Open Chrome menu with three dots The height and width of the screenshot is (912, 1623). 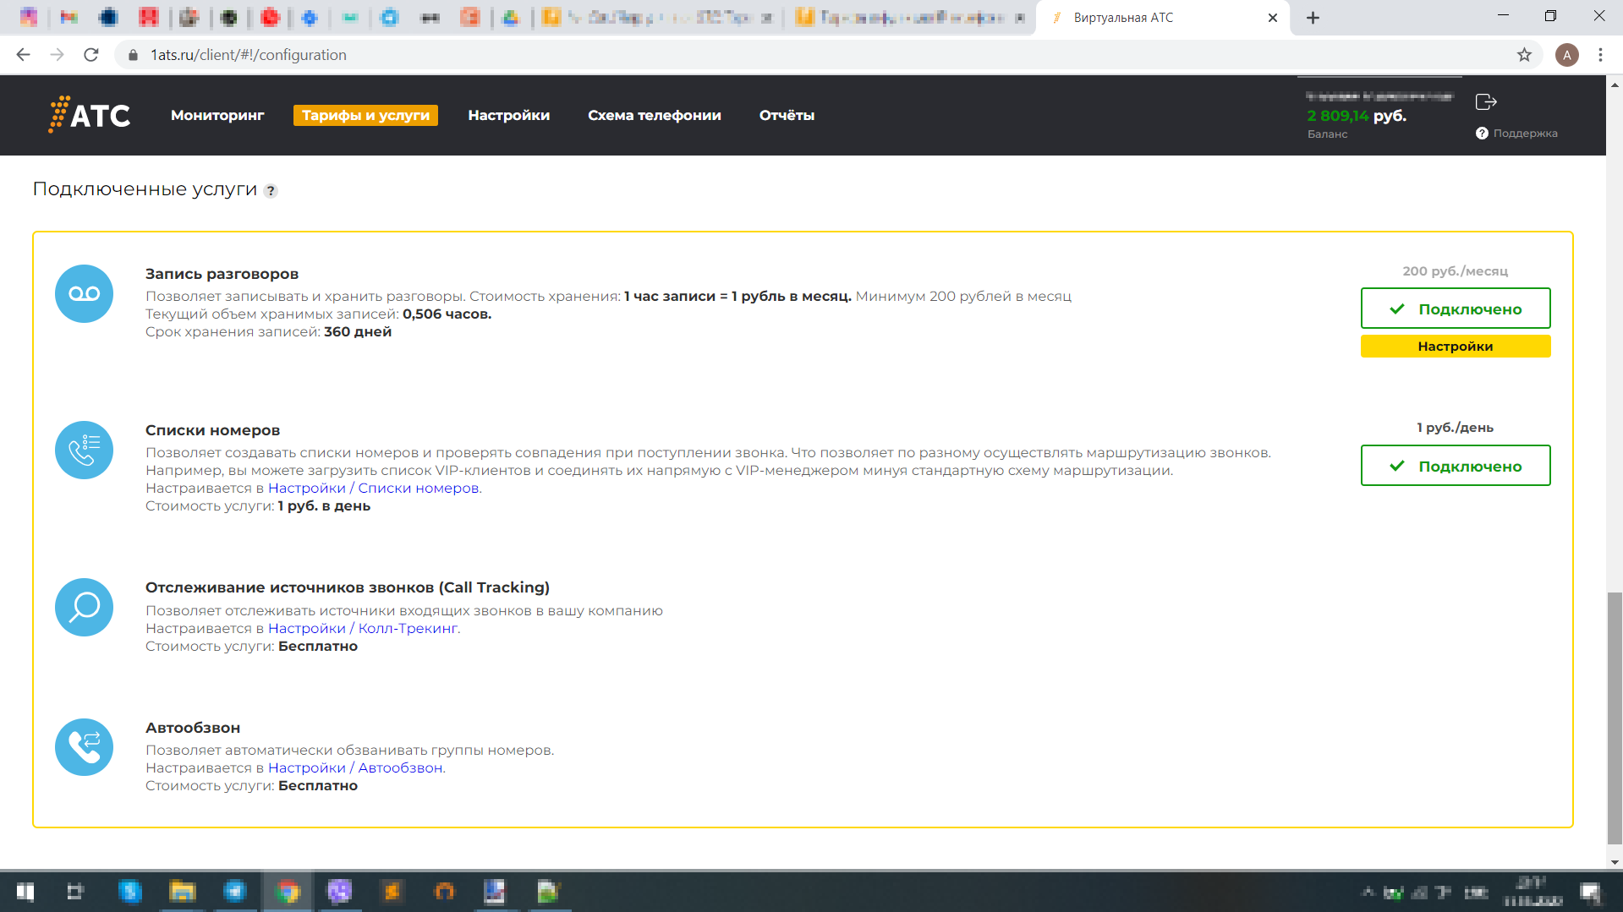[x=1600, y=55]
